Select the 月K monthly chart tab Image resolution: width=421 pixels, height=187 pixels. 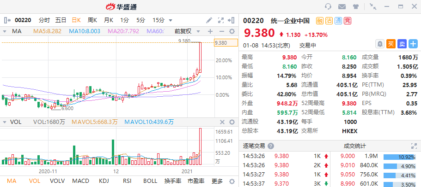coord(109,20)
